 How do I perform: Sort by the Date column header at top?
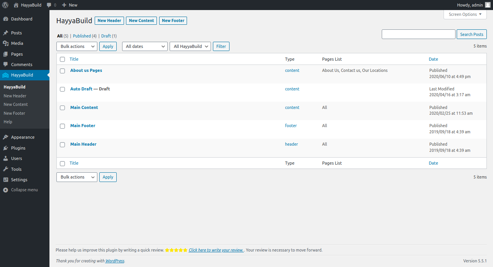[x=433, y=59]
